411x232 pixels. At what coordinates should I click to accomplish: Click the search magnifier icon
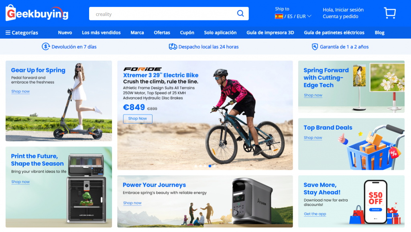(240, 14)
